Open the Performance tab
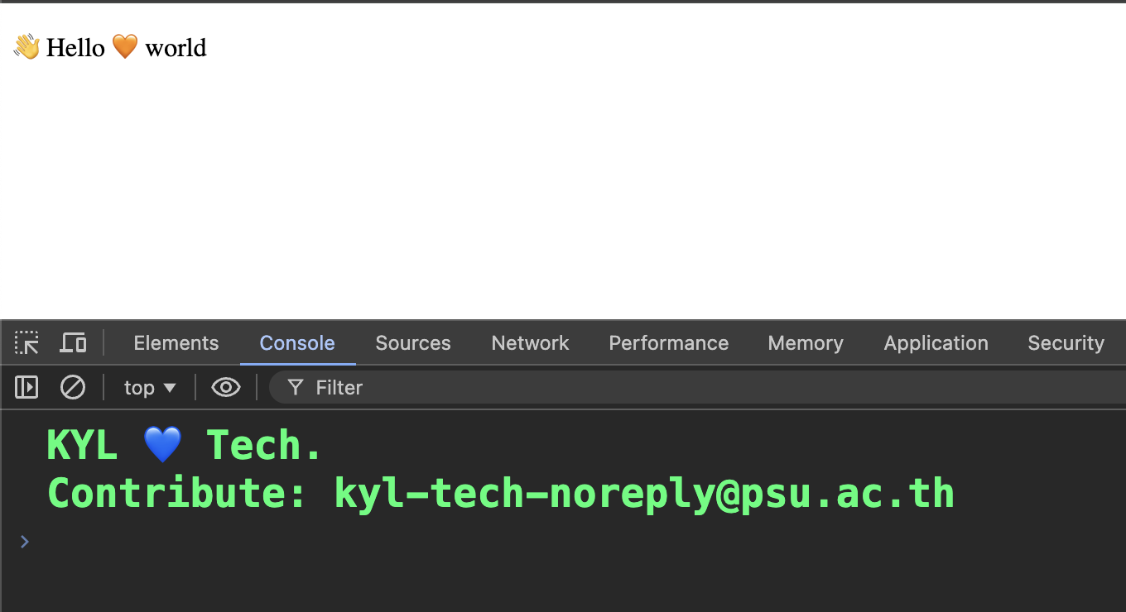Screen dimensions: 1126x612 669,343
